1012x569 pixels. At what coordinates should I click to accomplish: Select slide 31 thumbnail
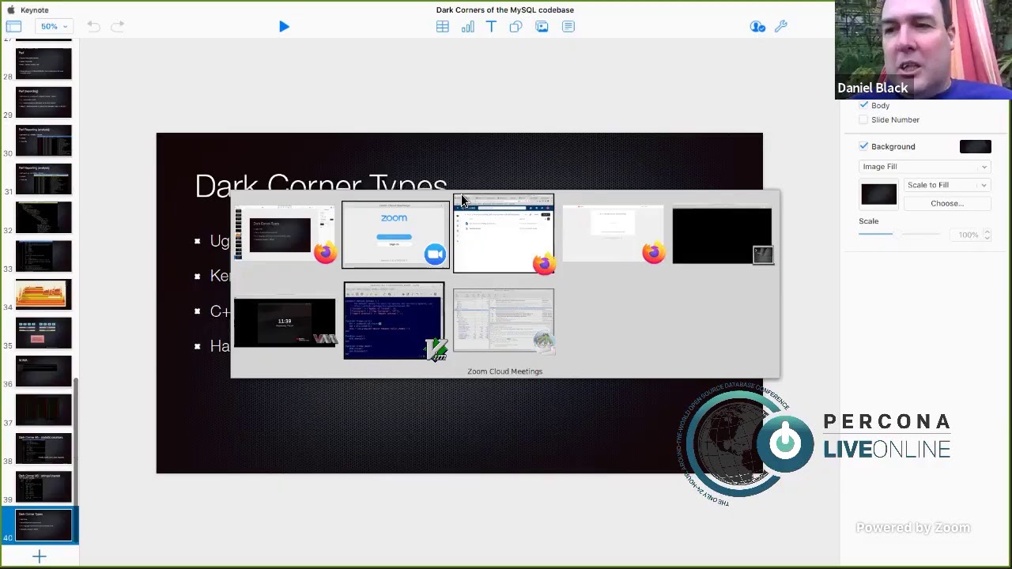click(x=43, y=179)
